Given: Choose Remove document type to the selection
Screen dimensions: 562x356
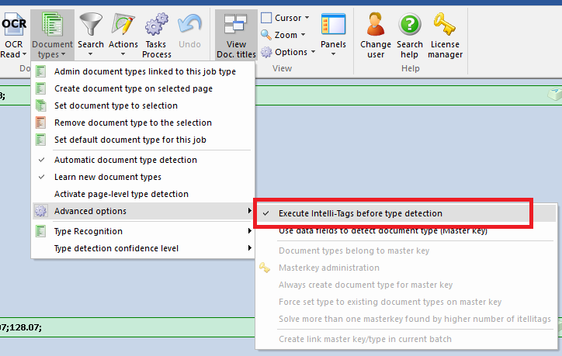Looking at the screenshot, I should coord(133,123).
